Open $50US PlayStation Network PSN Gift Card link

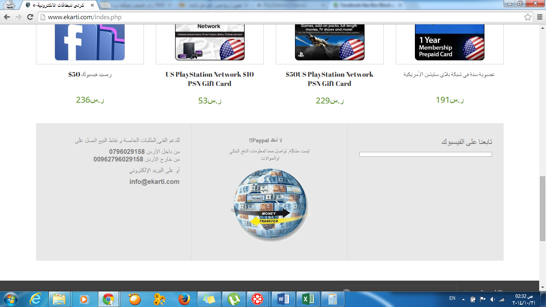pos(330,79)
